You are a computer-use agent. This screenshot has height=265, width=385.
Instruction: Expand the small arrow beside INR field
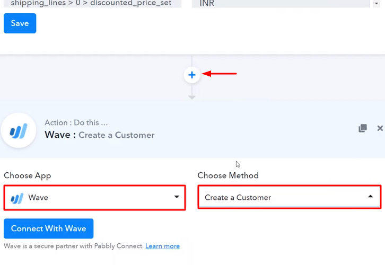point(377,3)
